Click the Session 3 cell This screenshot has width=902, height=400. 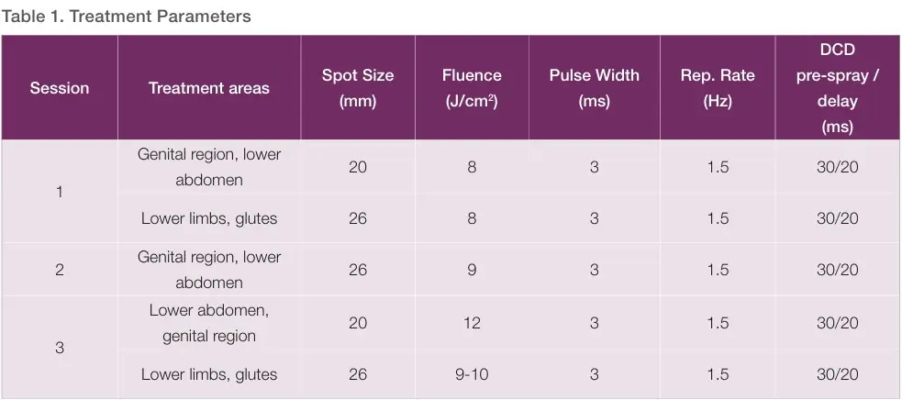[60, 348]
